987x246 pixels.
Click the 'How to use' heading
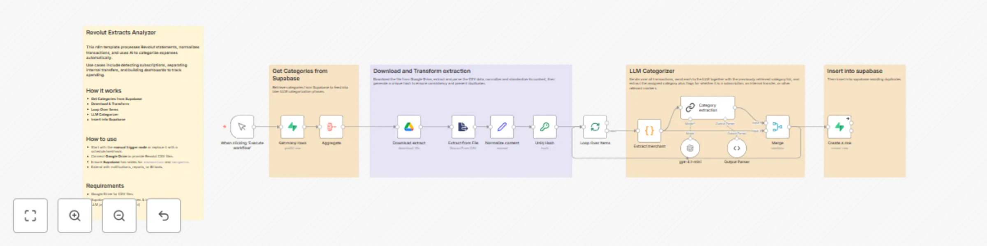101,139
